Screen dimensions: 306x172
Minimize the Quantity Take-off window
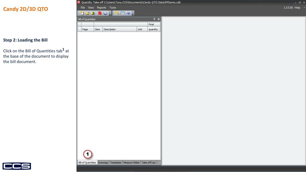(x=296, y=2)
